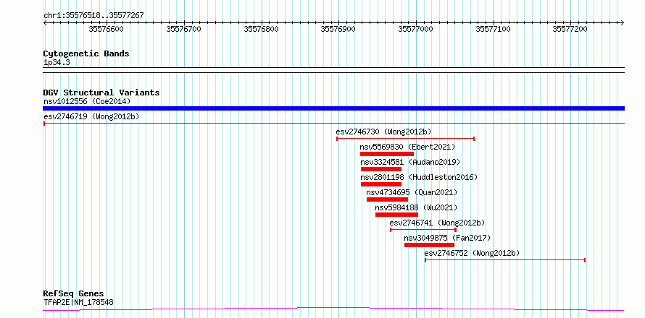This screenshot has width=645, height=318.
Task: Click the 1p34.3 band label
Action: pyautogui.click(x=57, y=63)
